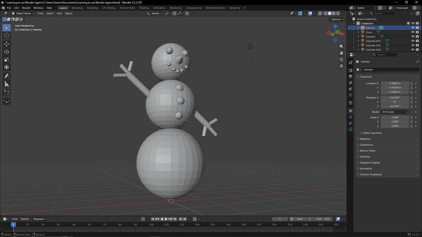This screenshot has width=422, height=237.
Task: Toggle viewport visibility of Cylinder.001
Action: click(413, 41)
